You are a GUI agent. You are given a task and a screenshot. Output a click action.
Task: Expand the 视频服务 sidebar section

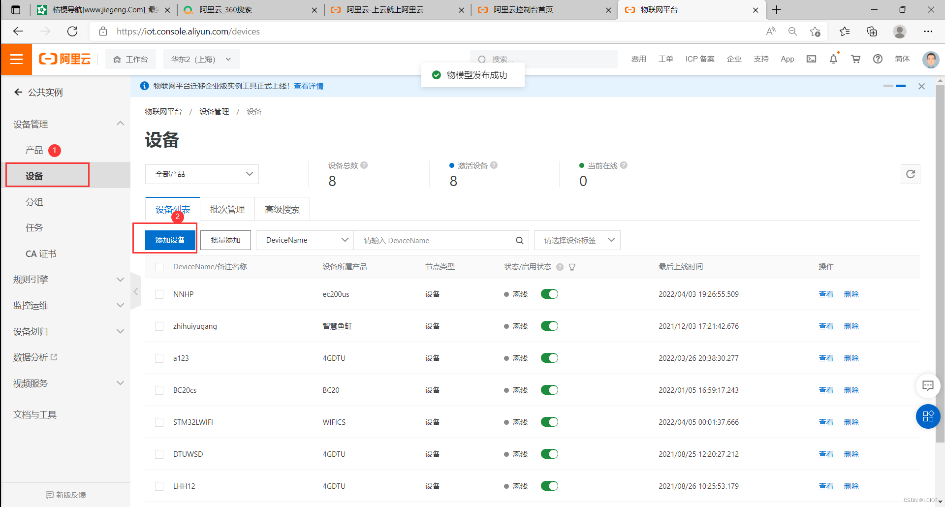pos(120,383)
